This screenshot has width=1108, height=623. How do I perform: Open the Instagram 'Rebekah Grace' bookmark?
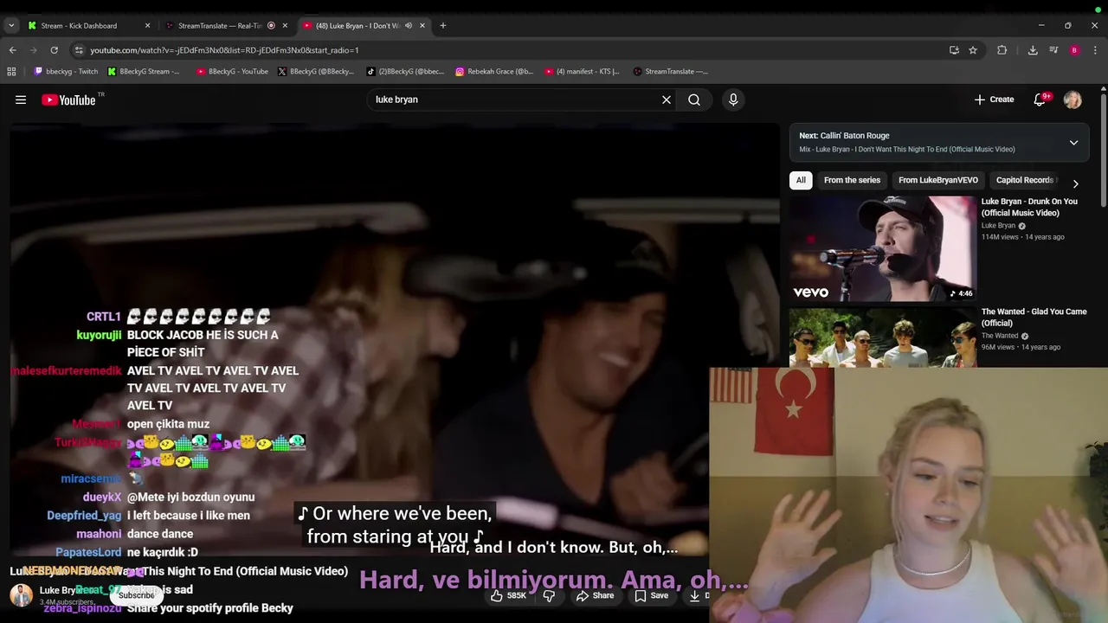[x=494, y=72]
